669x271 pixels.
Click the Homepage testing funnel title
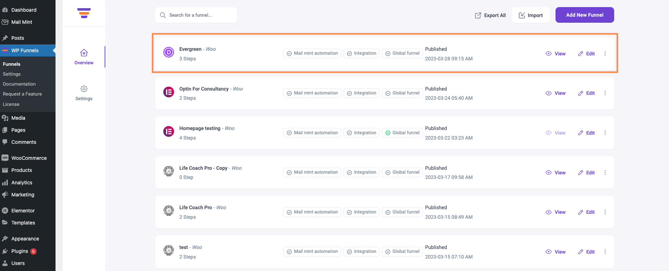pos(200,128)
